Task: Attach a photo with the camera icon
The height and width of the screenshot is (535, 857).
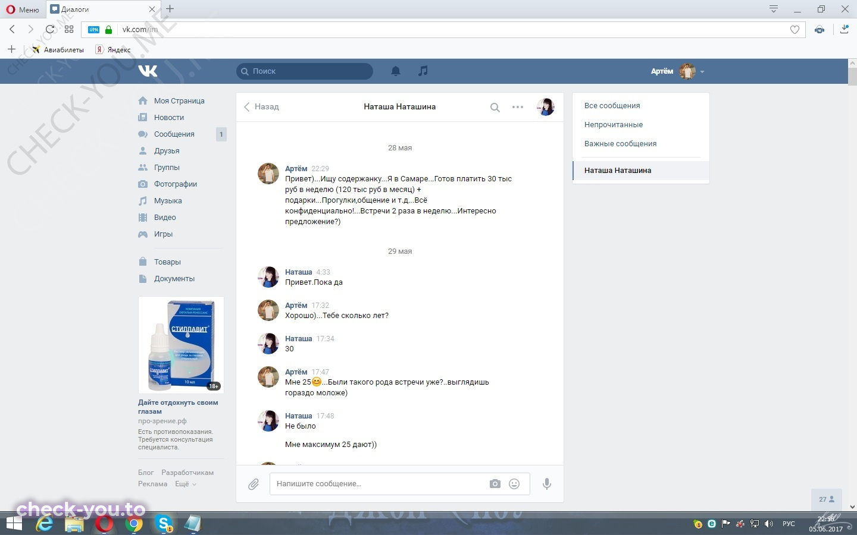Action: coord(495,484)
